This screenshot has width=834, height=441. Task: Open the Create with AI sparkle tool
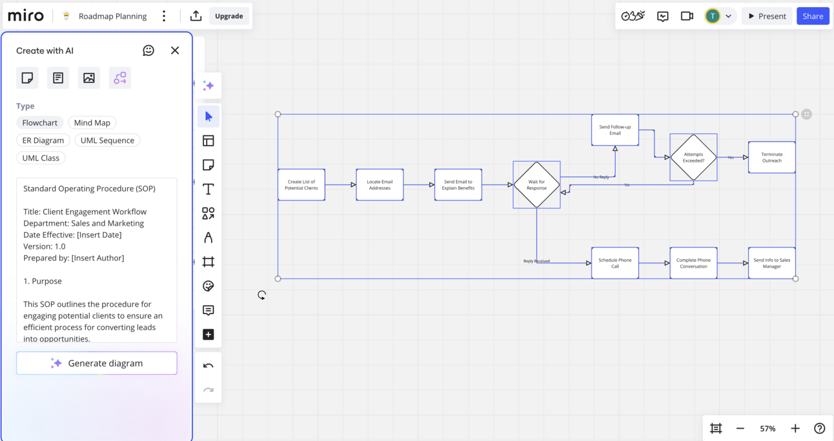(x=208, y=85)
